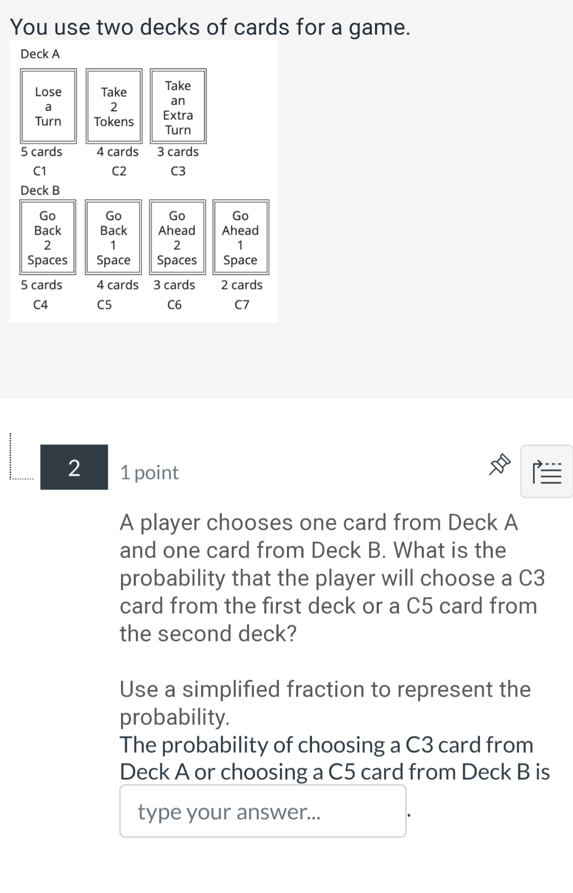Screen dimensions: 573x893
Task: Select the C1 'Lose a Turn' card
Action: [x=47, y=106]
